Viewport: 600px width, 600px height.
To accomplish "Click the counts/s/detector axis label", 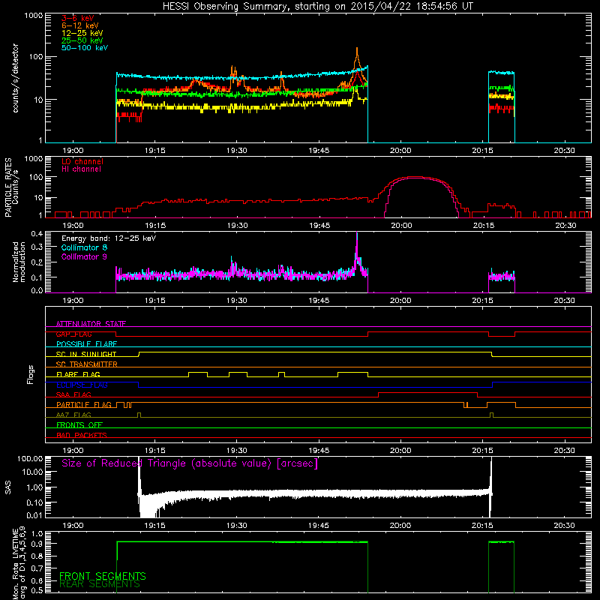I will coord(16,78).
